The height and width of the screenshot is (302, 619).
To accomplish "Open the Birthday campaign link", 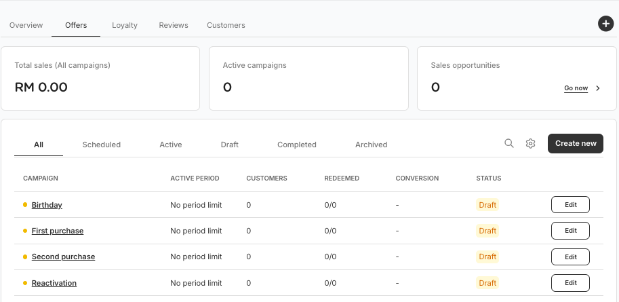I will pos(47,205).
